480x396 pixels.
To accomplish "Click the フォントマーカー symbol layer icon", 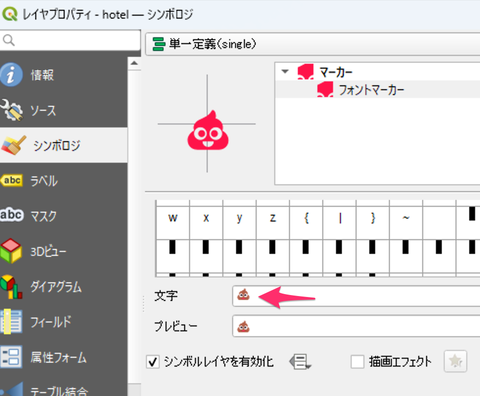I will tap(325, 89).
